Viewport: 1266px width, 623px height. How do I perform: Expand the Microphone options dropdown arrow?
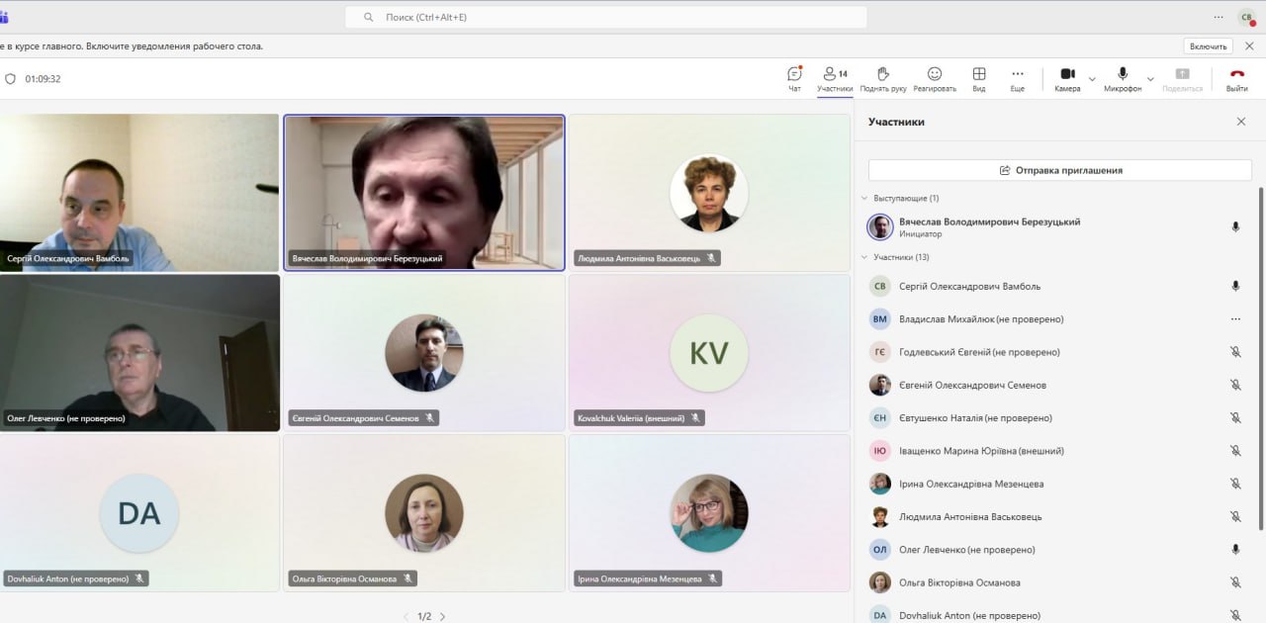(1150, 78)
